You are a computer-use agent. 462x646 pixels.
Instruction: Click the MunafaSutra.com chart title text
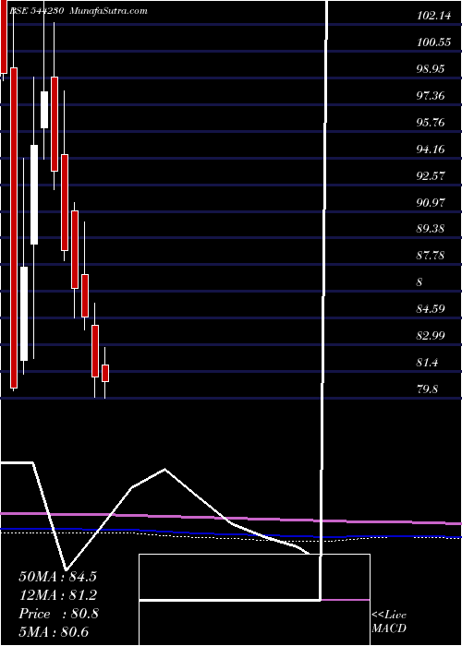[108, 11]
